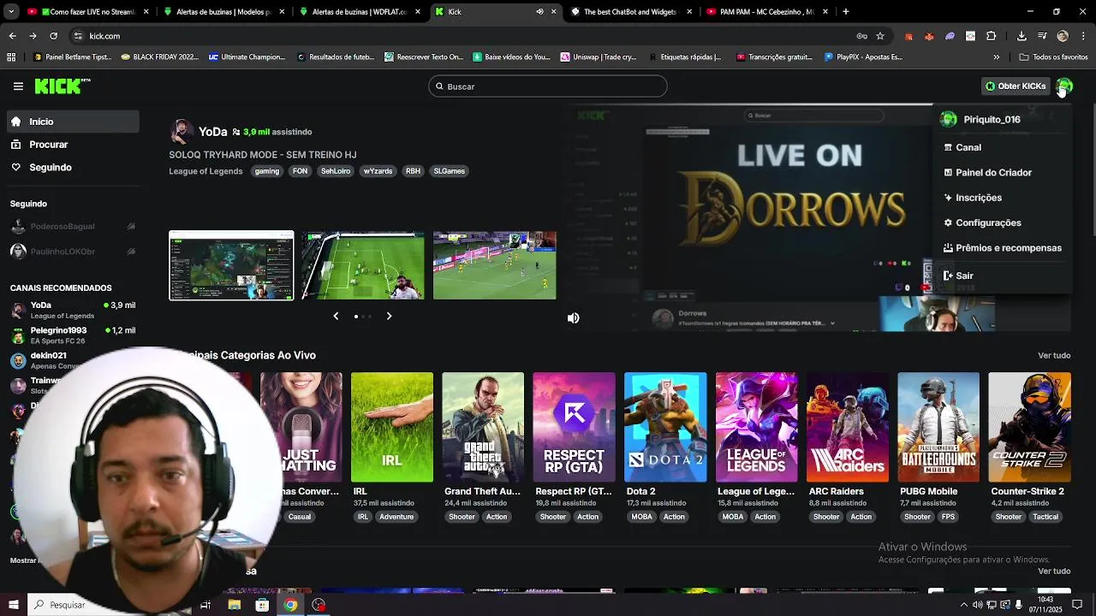Image resolution: width=1096 pixels, height=616 pixels.
Task: Mute the Kick browser tab audio
Action: pyautogui.click(x=539, y=12)
